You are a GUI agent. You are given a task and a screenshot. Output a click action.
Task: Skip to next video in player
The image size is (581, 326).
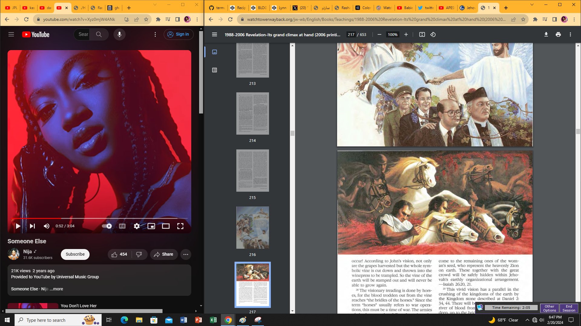point(32,226)
